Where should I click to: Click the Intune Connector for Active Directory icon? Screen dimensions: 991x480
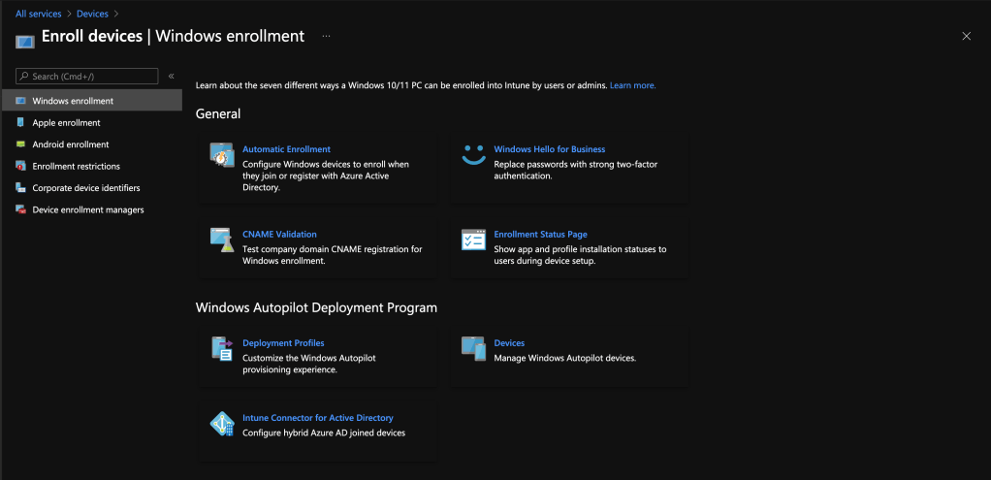(x=222, y=424)
